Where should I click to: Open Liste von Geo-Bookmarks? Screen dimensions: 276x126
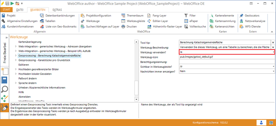pyautogui.click(x=58, y=27)
